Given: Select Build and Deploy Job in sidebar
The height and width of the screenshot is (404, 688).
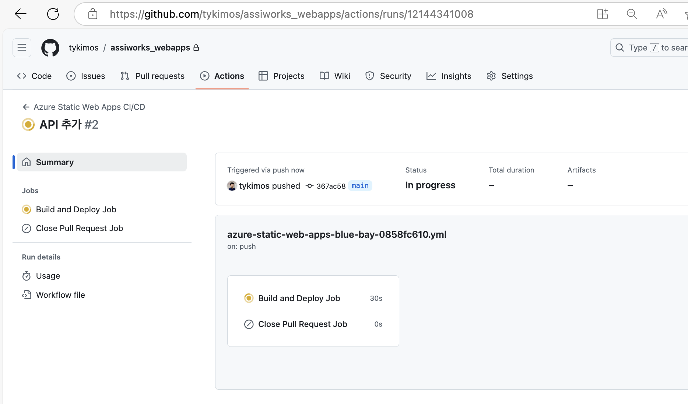Looking at the screenshot, I should click(x=76, y=209).
